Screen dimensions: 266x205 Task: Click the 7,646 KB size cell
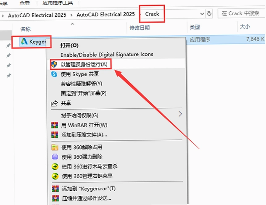[x=256, y=39]
